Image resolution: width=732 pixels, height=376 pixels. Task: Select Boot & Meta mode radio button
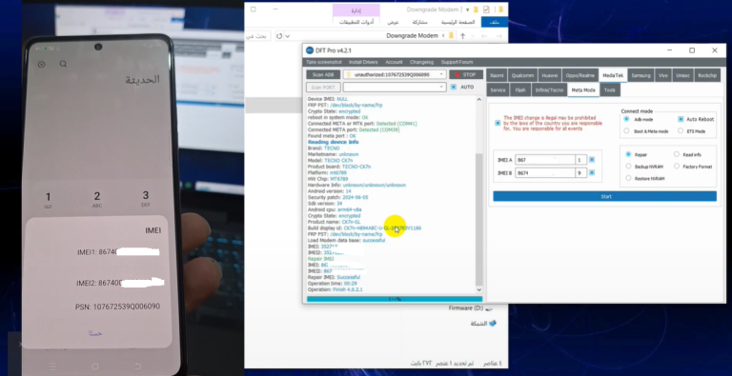[626, 131]
